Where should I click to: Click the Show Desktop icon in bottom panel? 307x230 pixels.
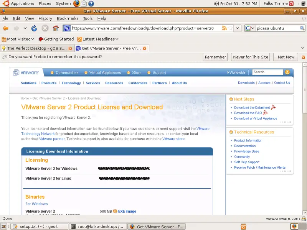[4, 227]
